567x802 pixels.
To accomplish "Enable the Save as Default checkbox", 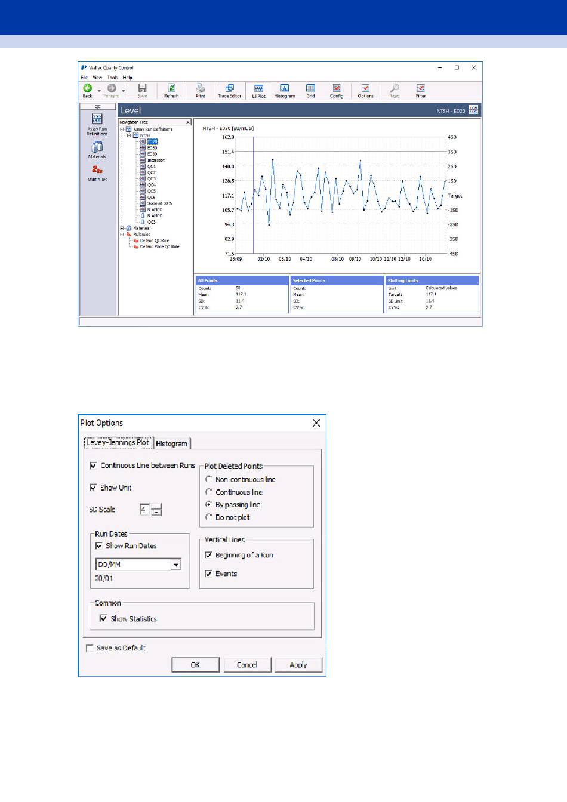I will click(x=90, y=648).
